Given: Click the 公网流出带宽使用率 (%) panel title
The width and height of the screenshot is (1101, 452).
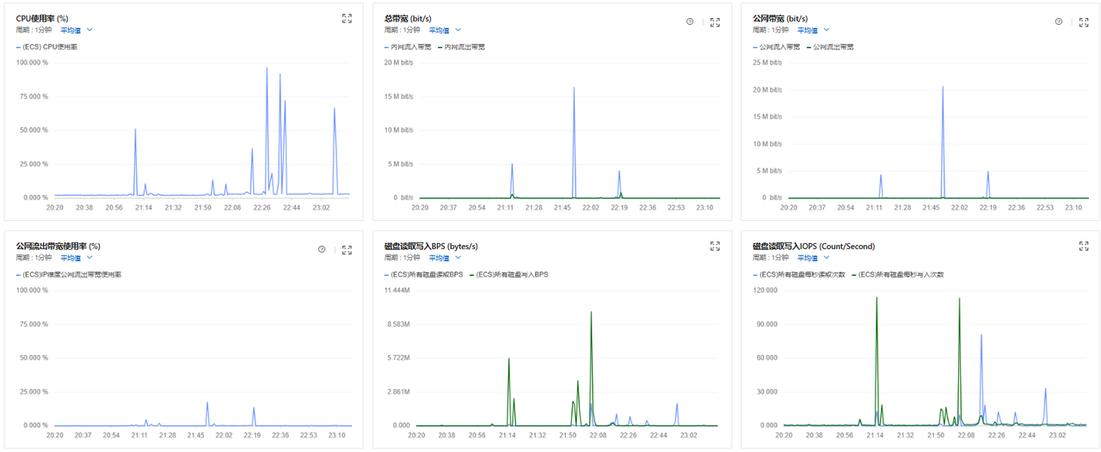Looking at the screenshot, I should pyautogui.click(x=58, y=246).
